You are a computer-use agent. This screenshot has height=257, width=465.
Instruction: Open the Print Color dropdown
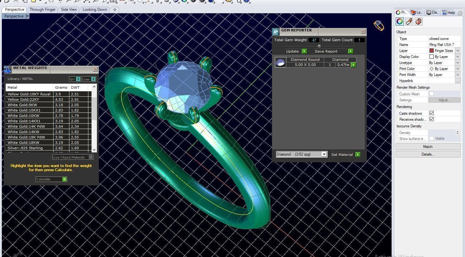click(458, 69)
